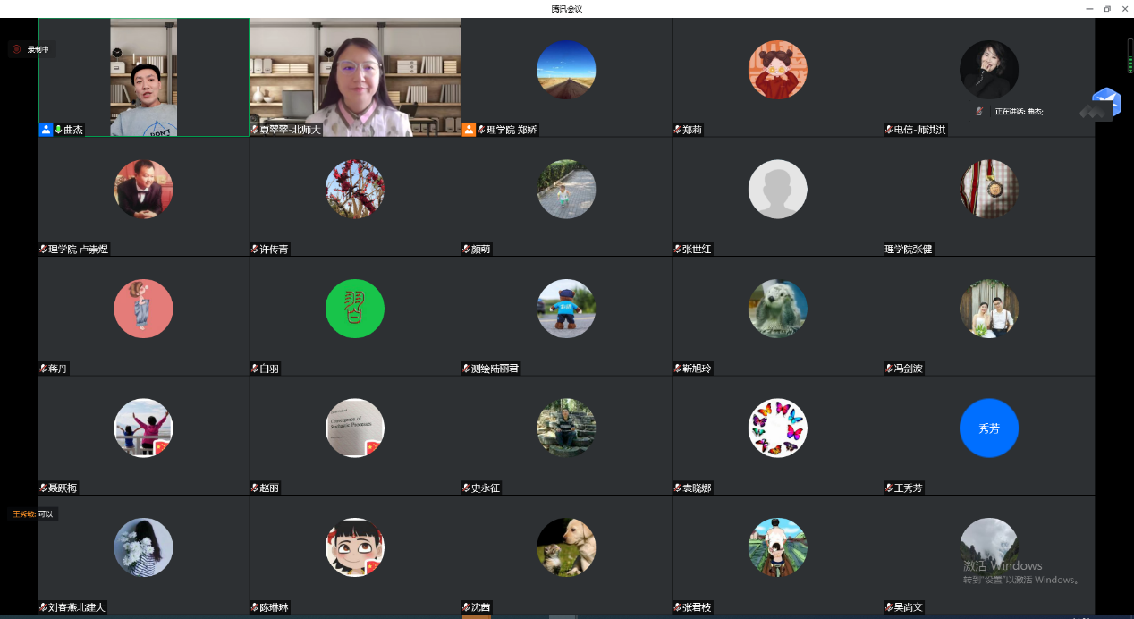The width and height of the screenshot is (1134, 619).
Task: Click the red recording indicator icon
Action: click(x=16, y=50)
